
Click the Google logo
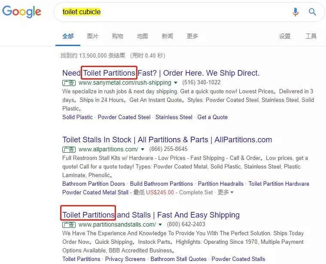21,12
